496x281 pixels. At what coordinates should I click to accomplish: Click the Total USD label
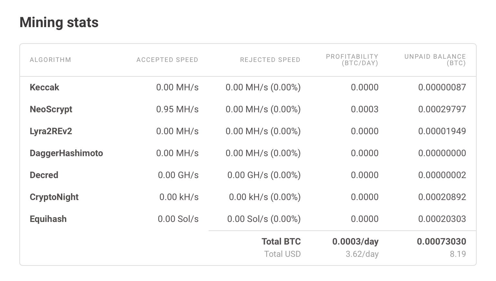[x=282, y=254]
